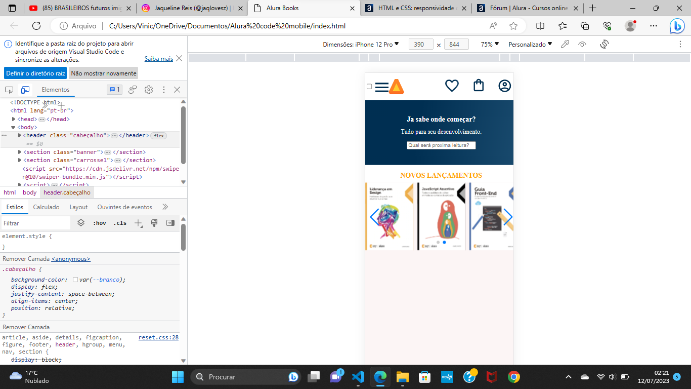Open DevTools customize three-dot menu

click(164, 90)
